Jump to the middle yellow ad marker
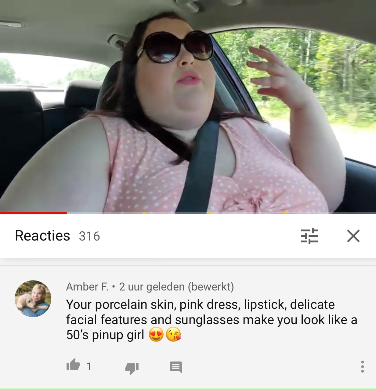 (209, 213)
